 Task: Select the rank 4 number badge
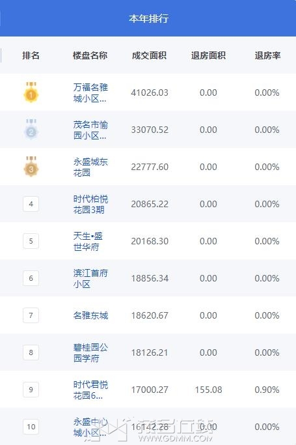click(x=31, y=204)
